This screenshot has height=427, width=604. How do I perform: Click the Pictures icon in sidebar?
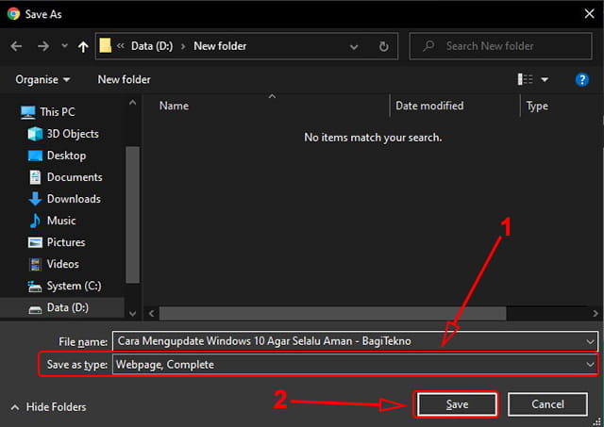[35, 242]
